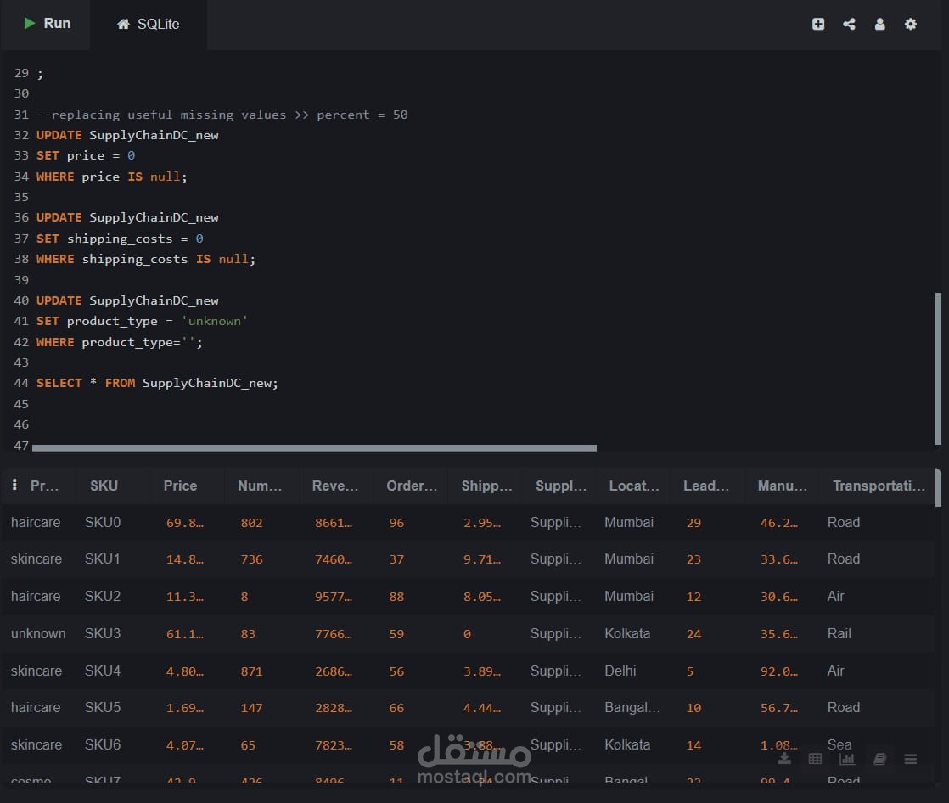
Task: Click the Suppl... column header
Action: tap(560, 486)
